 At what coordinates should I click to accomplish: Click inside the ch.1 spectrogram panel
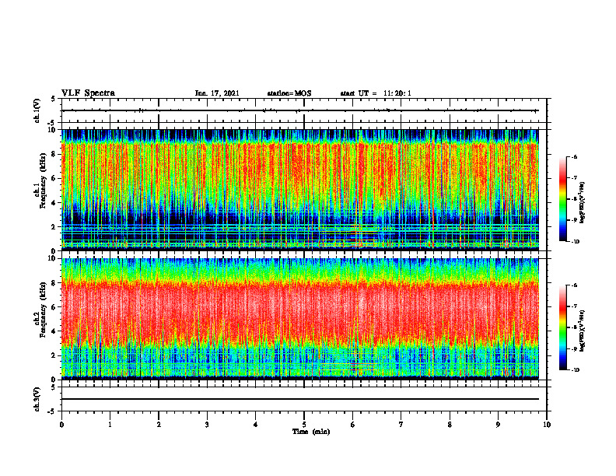[299, 190]
